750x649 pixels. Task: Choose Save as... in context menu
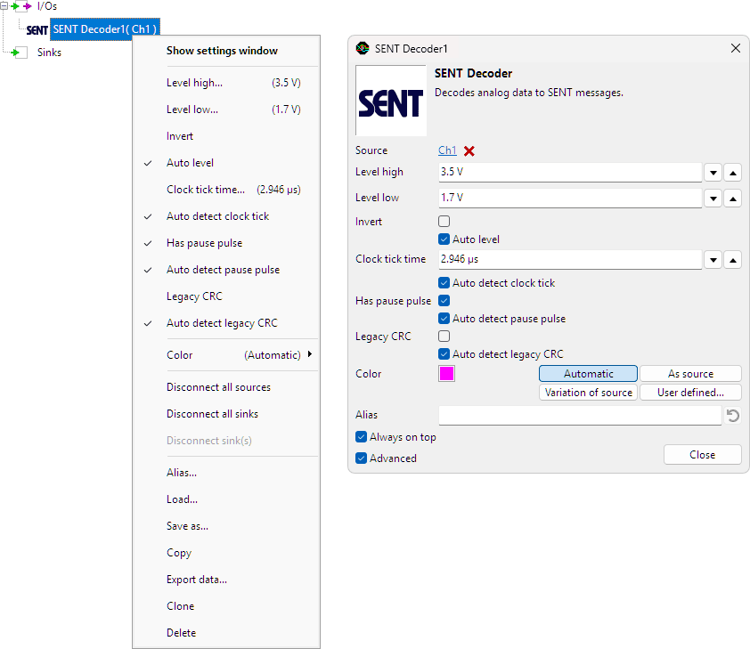click(x=226, y=526)
